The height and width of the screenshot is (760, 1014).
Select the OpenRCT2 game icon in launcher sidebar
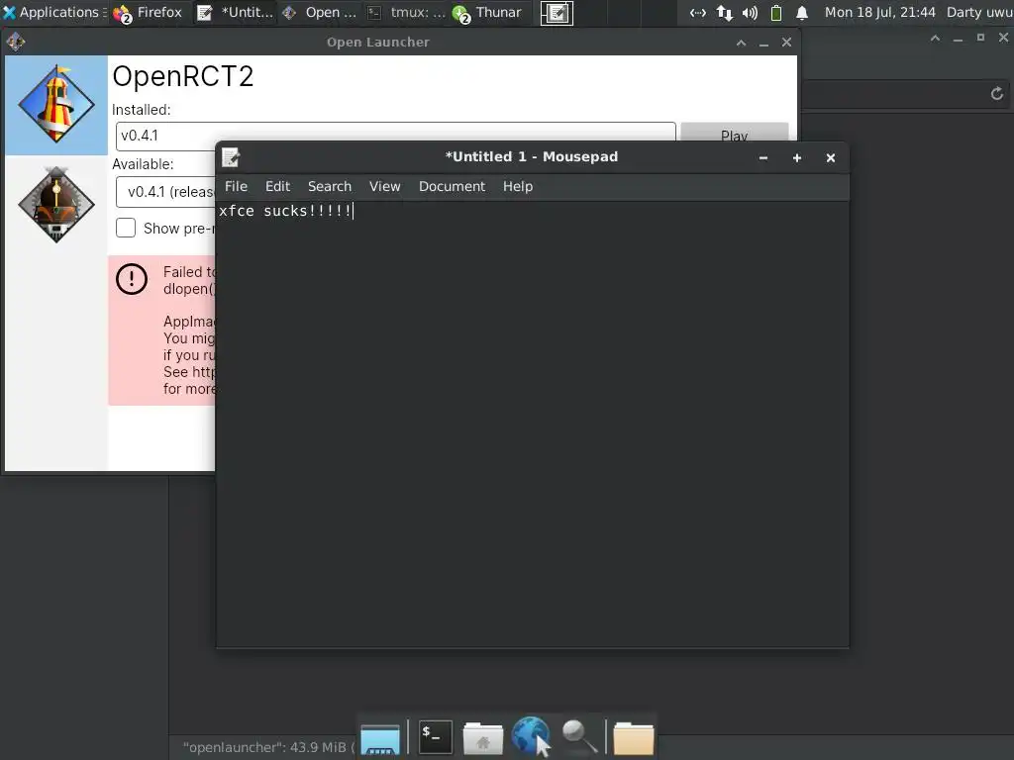[56, 105]
